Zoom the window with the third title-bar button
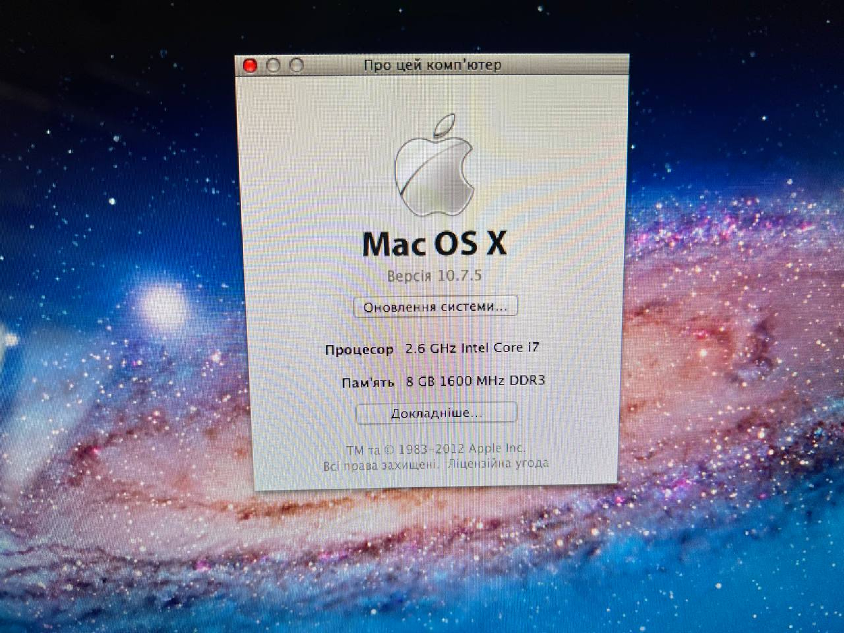This screenshot has width=844, height=633. click(297, 65)
